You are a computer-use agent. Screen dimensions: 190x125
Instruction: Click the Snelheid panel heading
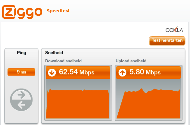click(x=54, y=53)
